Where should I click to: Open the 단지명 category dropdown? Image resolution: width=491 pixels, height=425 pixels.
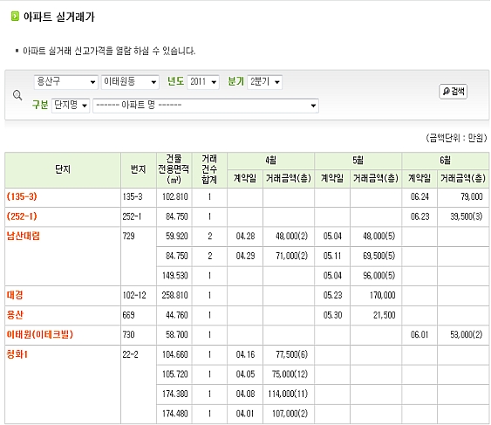pos(71,106)
